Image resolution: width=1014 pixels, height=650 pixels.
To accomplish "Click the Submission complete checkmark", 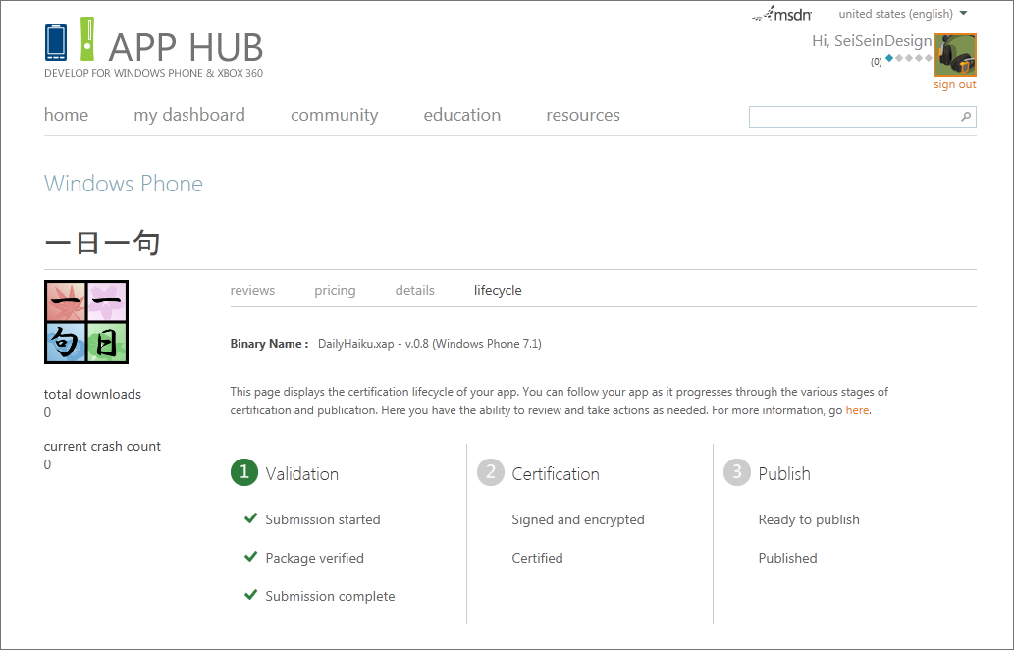I will [251, 594].
